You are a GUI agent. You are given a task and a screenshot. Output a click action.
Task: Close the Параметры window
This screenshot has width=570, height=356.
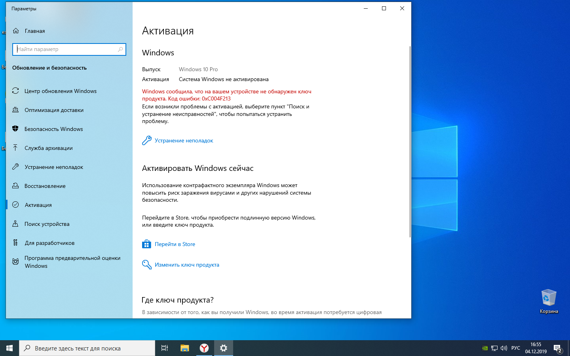402,8
